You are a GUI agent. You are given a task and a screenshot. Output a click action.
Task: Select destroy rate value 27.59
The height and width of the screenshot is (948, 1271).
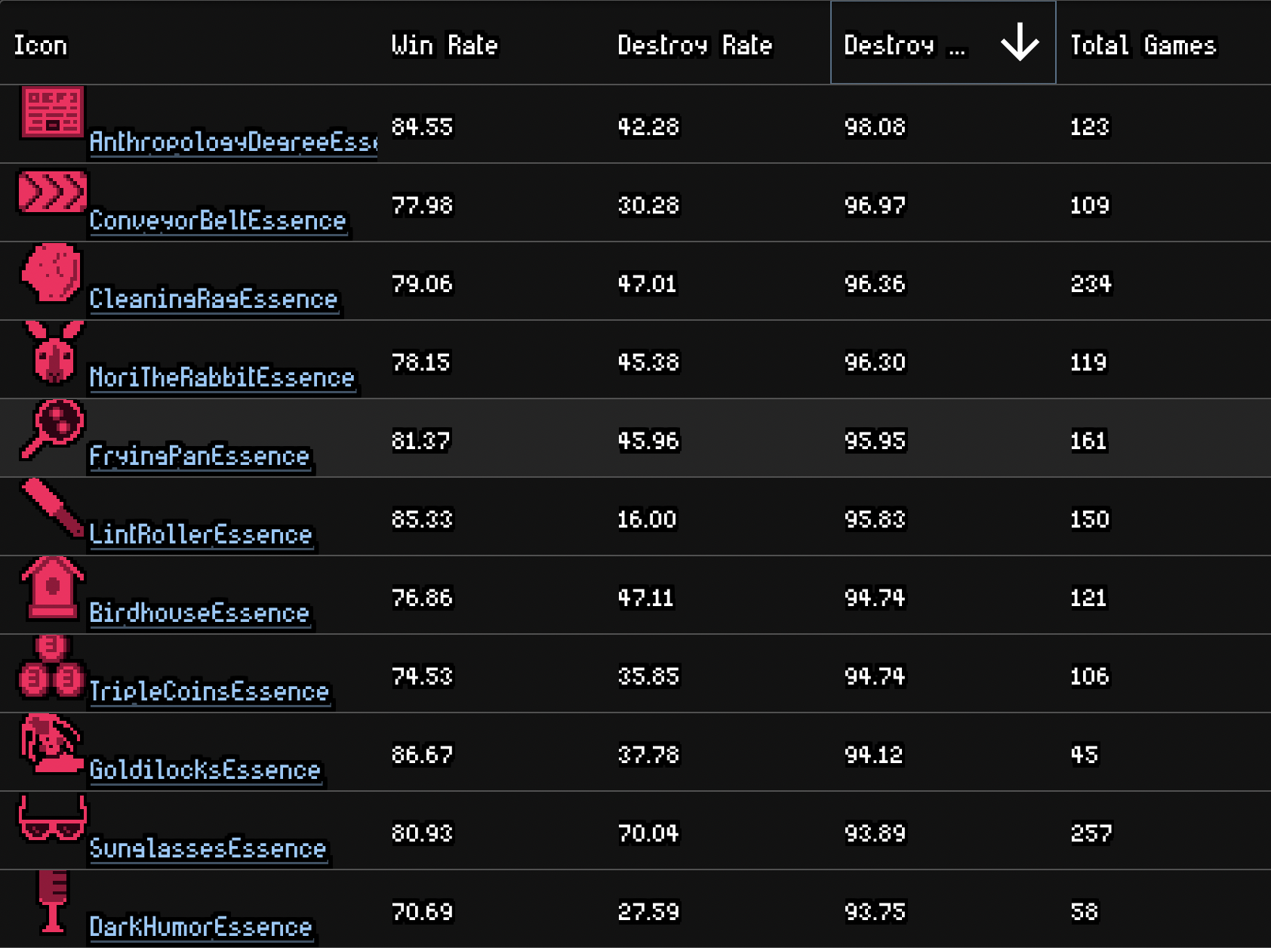point(648,911)
